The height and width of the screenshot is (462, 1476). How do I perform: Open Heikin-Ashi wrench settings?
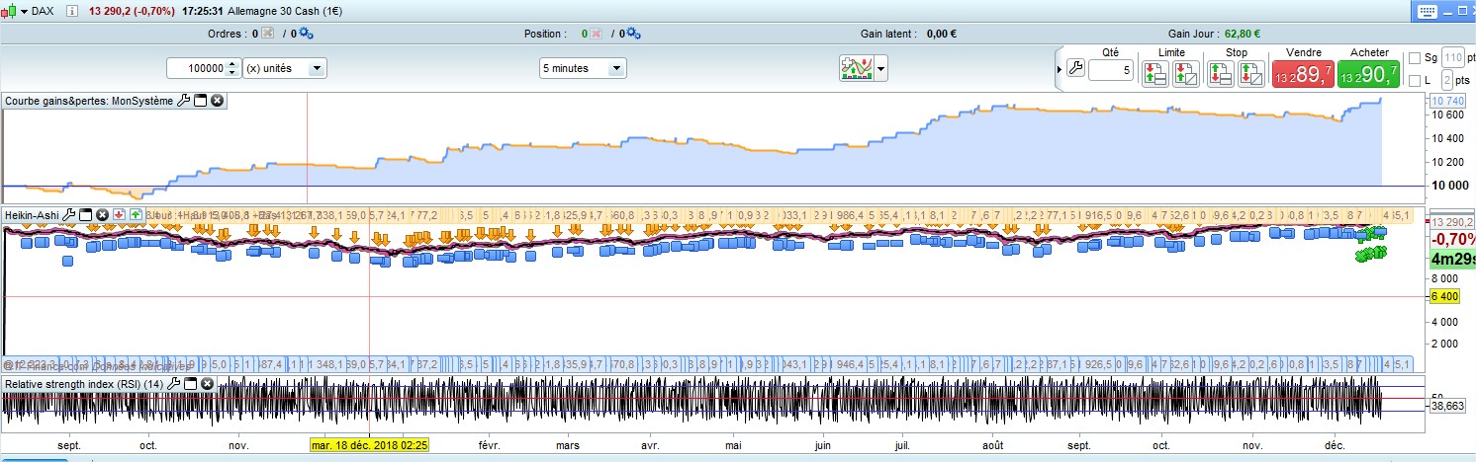click(x=71, y=214)
